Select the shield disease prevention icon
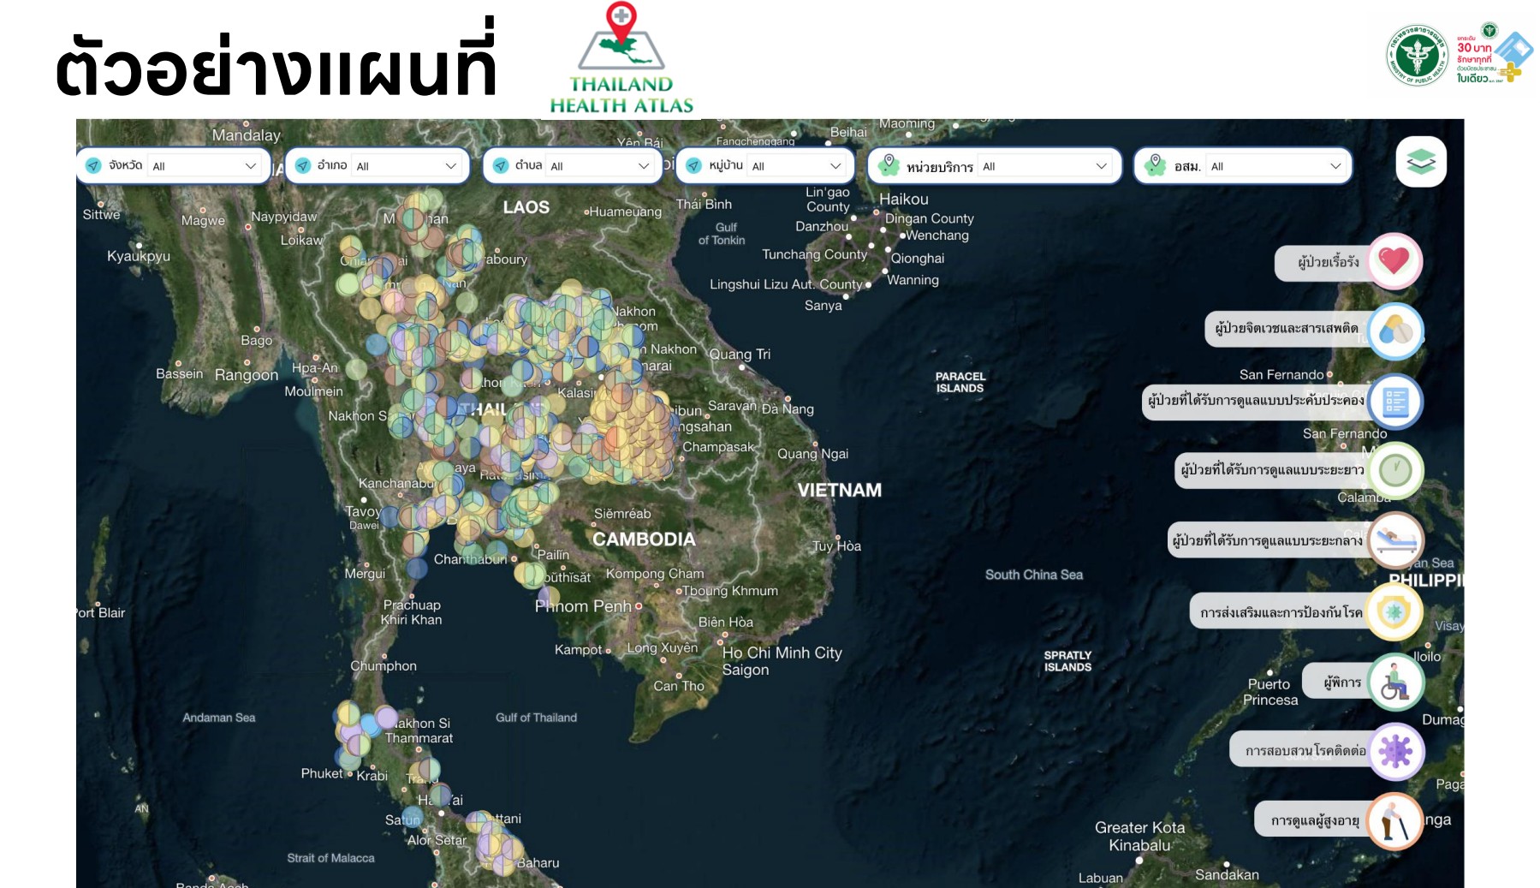The image size is (1540, 888). click(x=1395, y=611)
